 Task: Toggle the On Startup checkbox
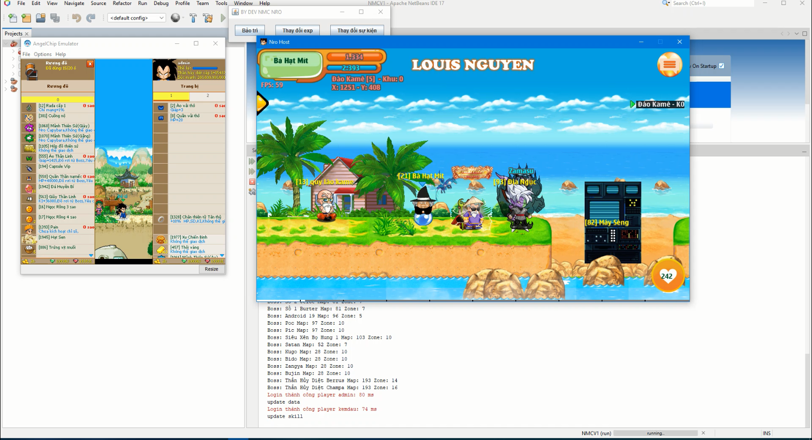click(x=722, y=66)
